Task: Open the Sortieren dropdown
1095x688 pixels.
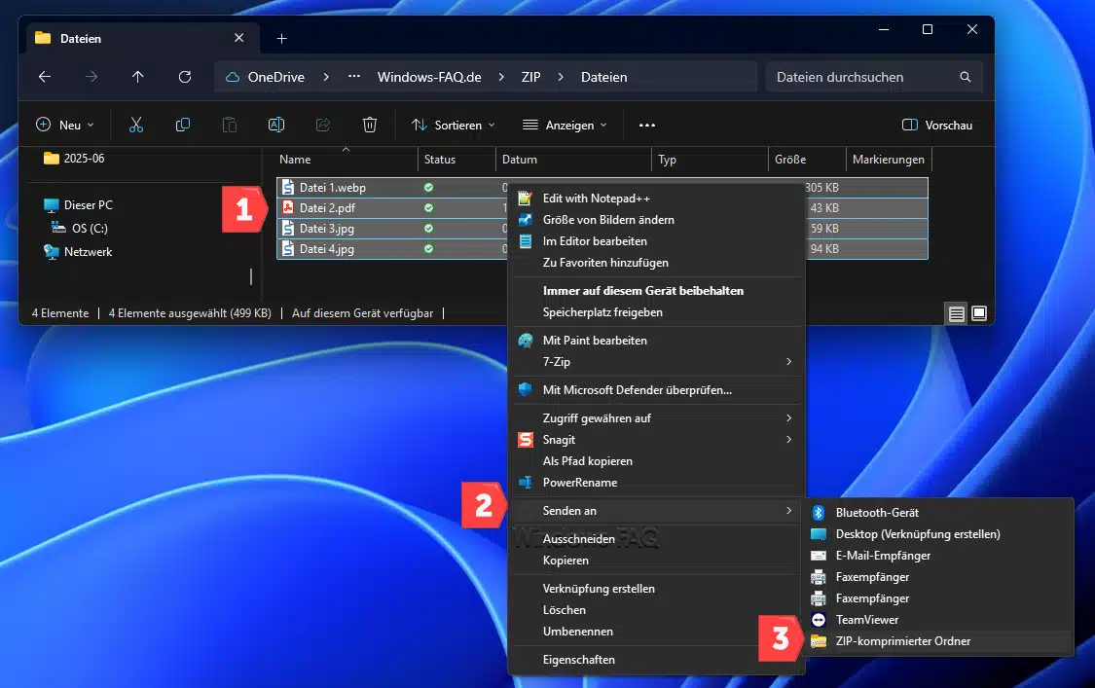Action: click(454, 125)
